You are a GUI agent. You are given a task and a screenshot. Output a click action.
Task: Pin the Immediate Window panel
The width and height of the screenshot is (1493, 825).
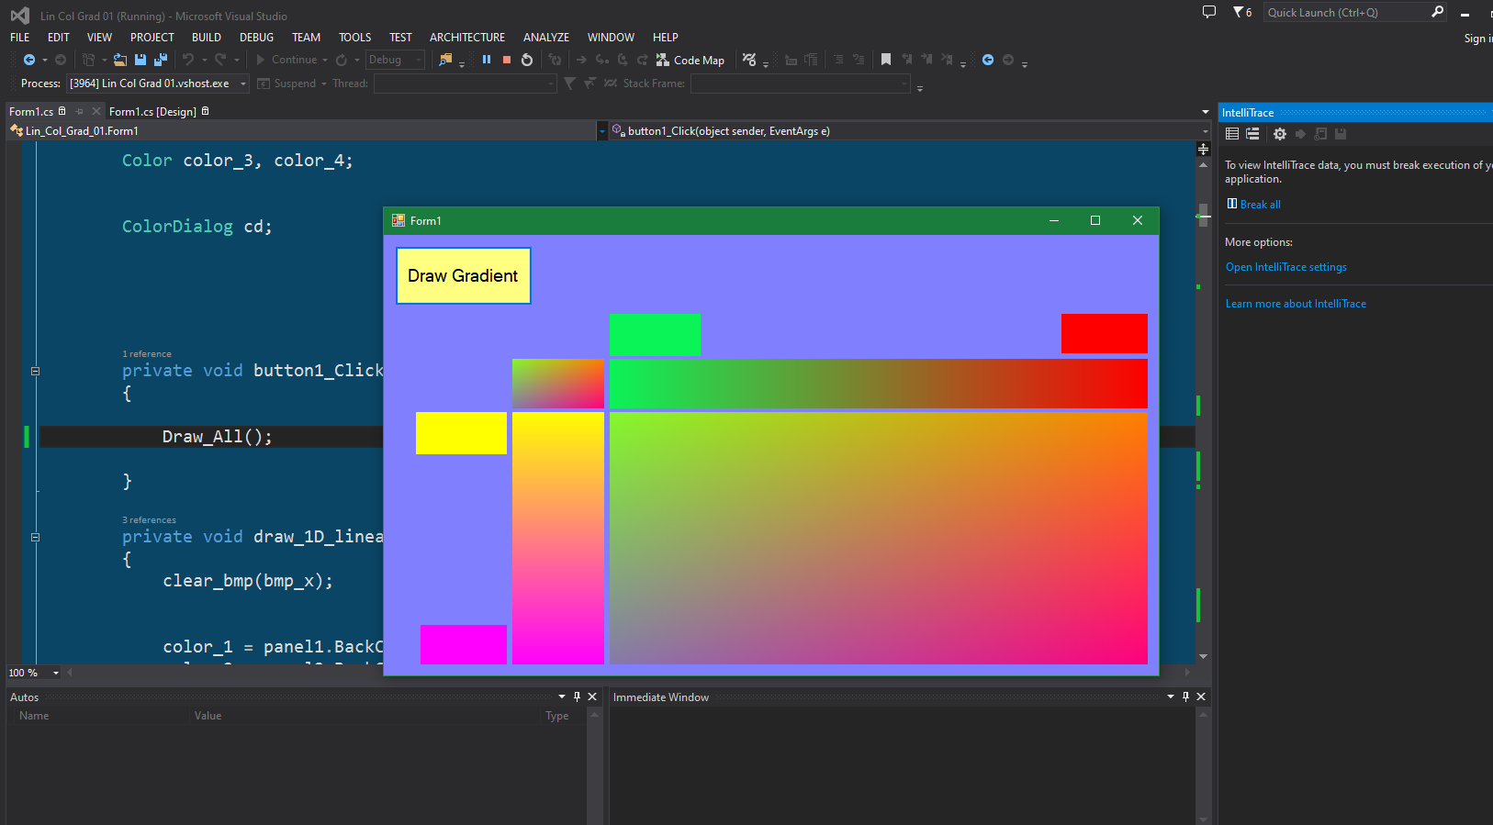coord(1185,697)
